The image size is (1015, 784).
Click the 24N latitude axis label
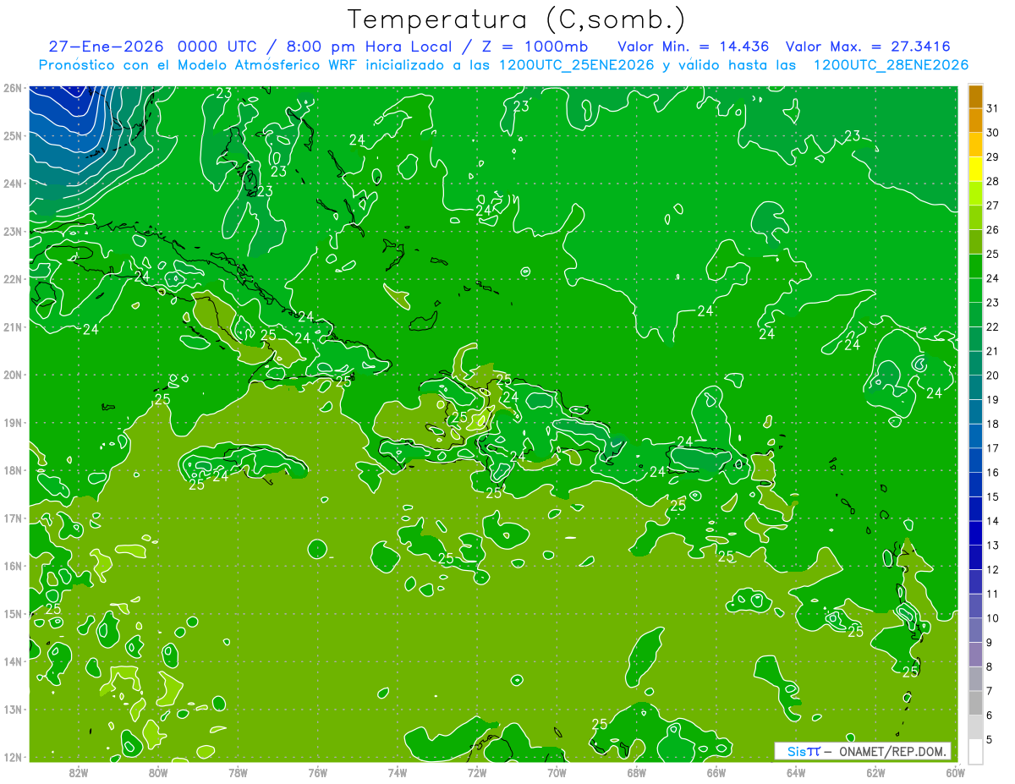(x=12, y=184)
